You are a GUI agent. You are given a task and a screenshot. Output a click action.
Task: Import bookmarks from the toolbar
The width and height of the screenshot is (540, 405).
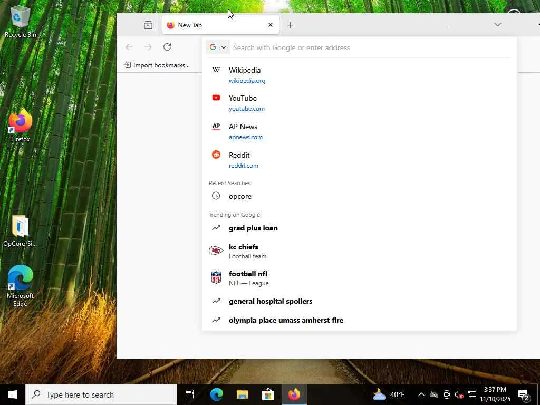coord(157,65)
